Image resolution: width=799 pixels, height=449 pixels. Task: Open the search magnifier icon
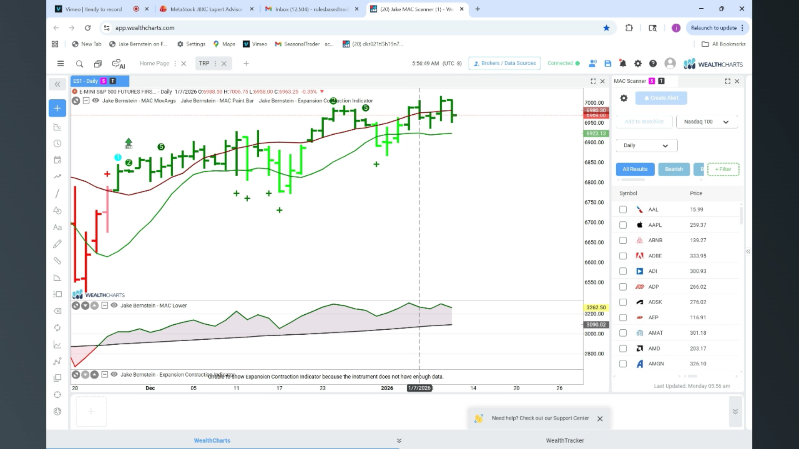click(x=79, y=64)
